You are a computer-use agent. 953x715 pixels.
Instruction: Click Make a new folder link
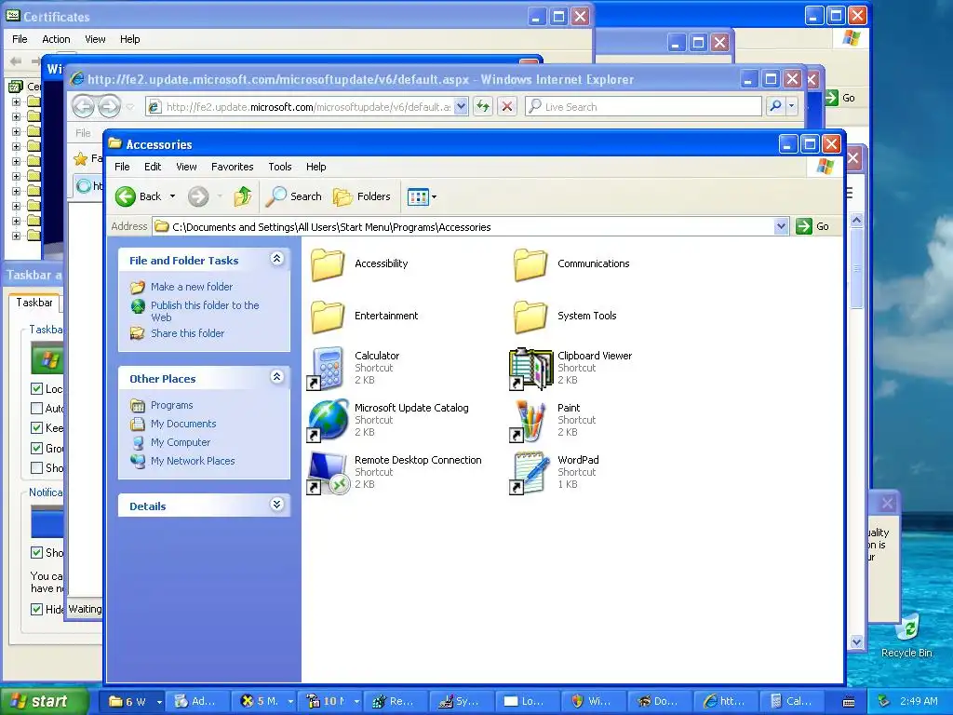pos(192,287)
